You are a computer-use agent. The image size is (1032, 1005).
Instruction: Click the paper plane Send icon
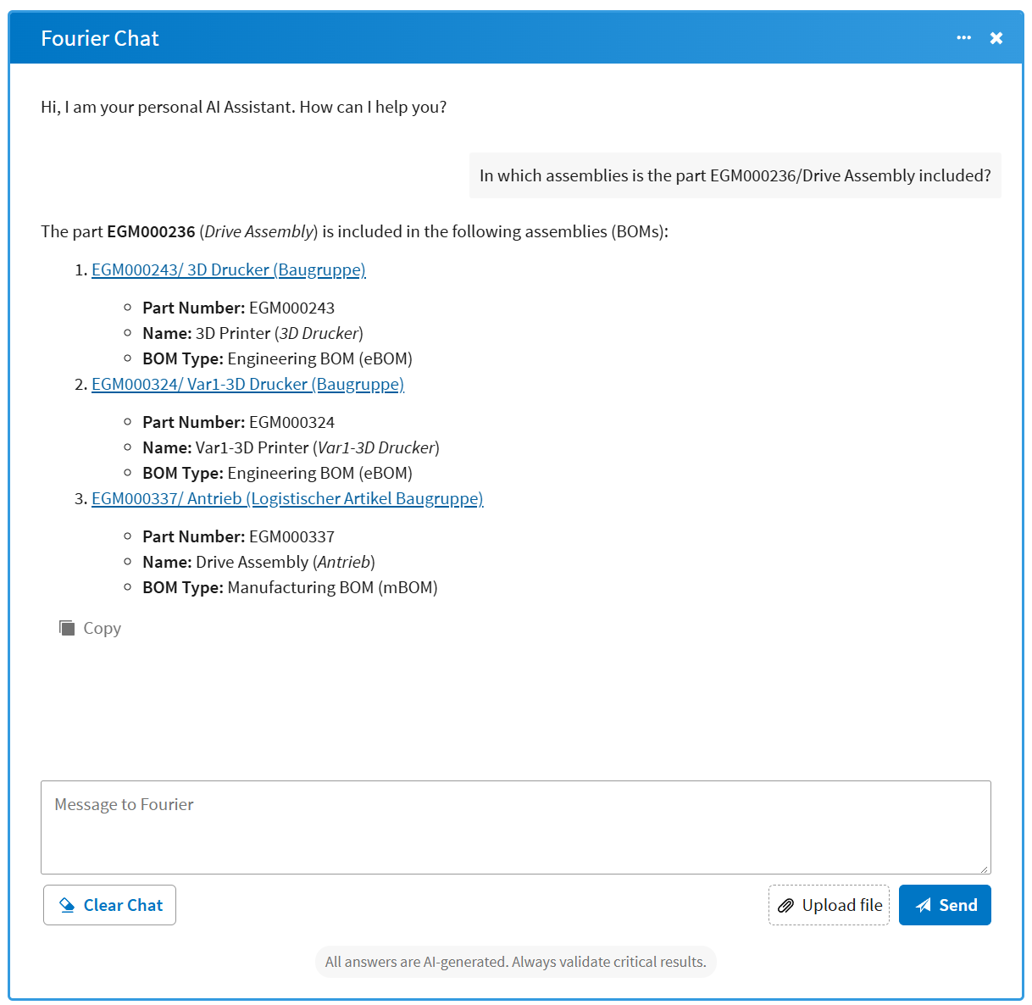coord(924,905)
